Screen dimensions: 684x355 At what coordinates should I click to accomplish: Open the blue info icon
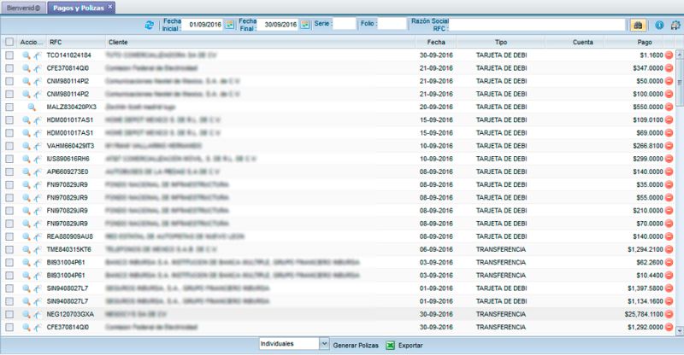(x=658, y=25)
